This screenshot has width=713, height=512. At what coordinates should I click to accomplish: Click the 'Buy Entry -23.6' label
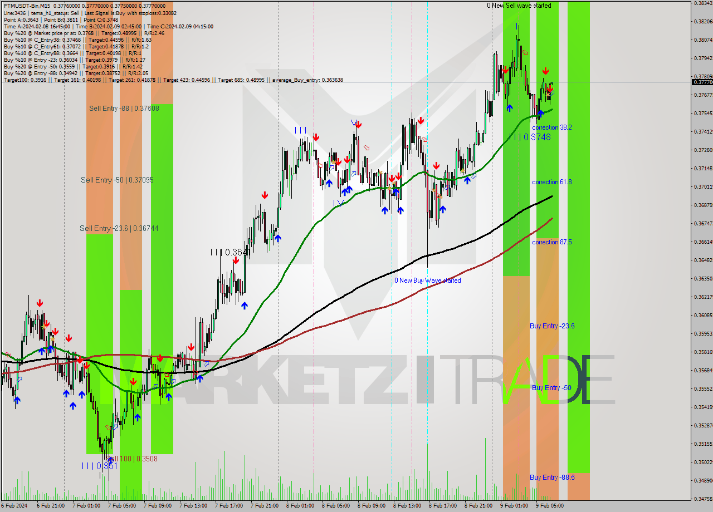(x=551, y=326)
